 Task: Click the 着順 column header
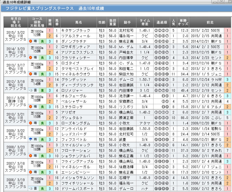(50, 22)
